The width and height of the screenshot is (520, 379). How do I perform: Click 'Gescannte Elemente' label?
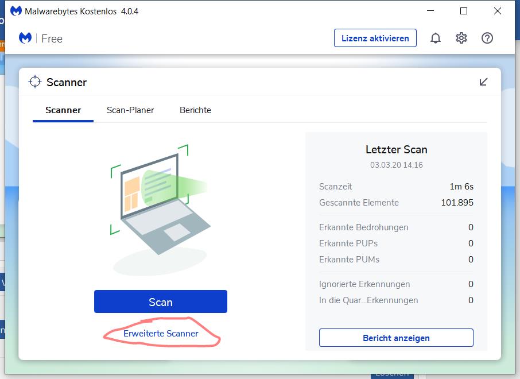point(359,203)
